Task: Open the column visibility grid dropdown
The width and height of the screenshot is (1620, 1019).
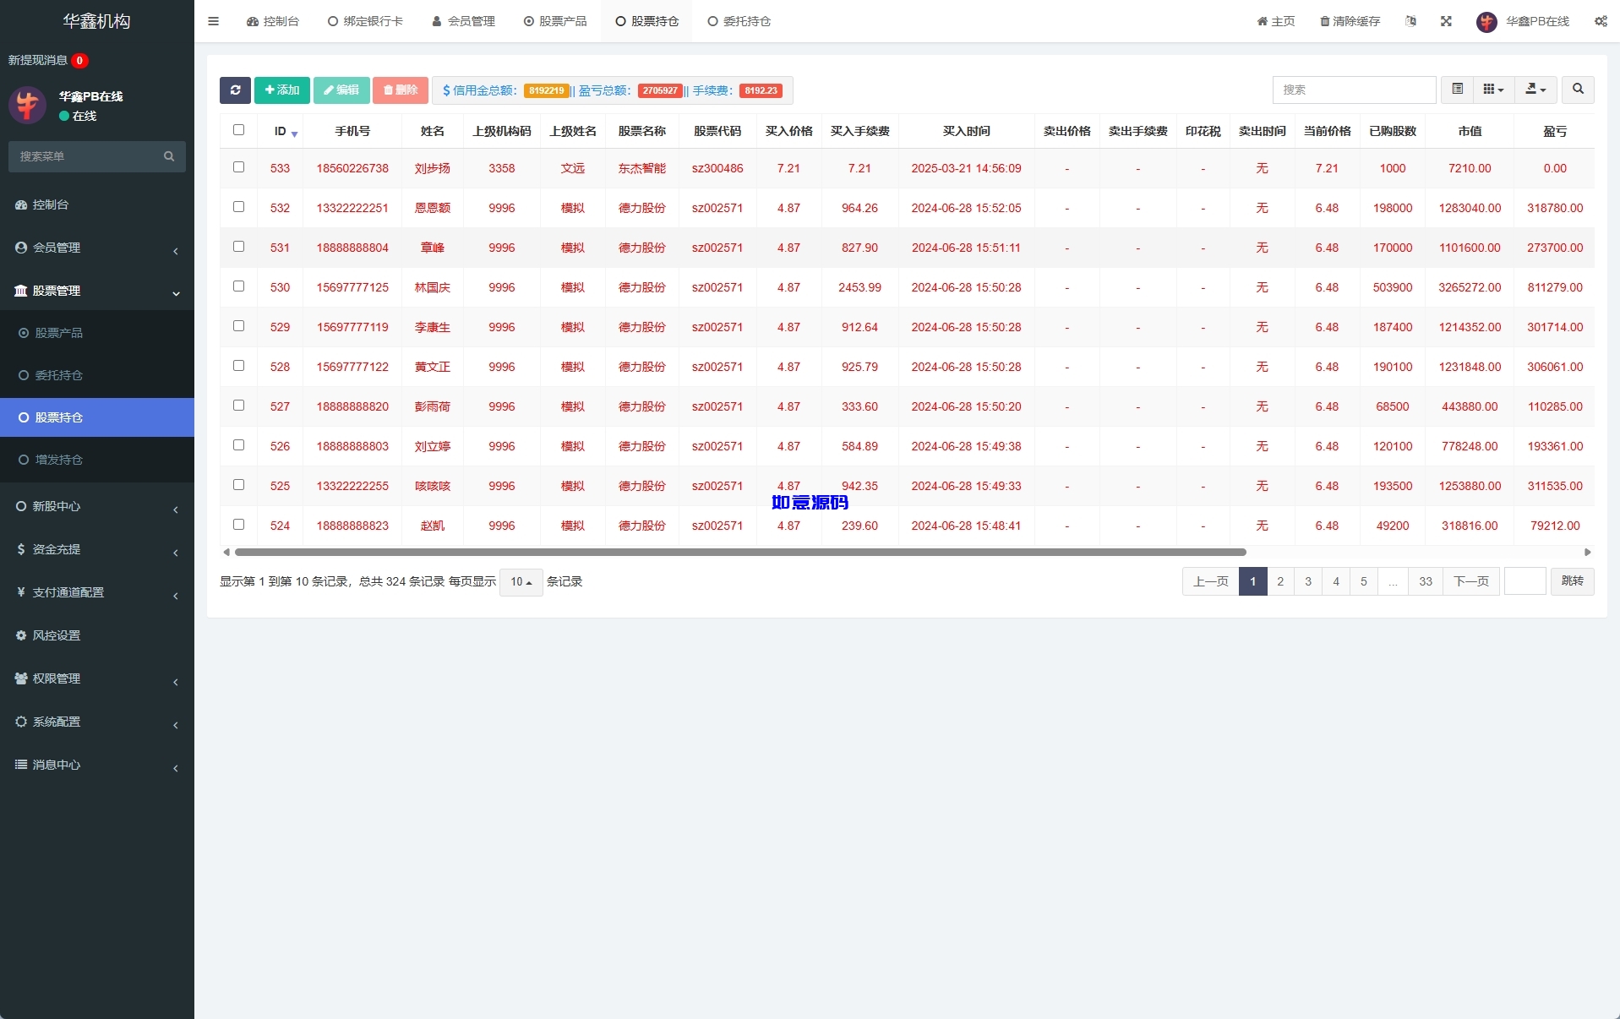Action: (x=1494, y=90)
